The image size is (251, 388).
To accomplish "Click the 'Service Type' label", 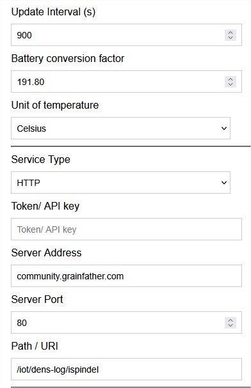I will pyautogui.click(x=40, y=159).
